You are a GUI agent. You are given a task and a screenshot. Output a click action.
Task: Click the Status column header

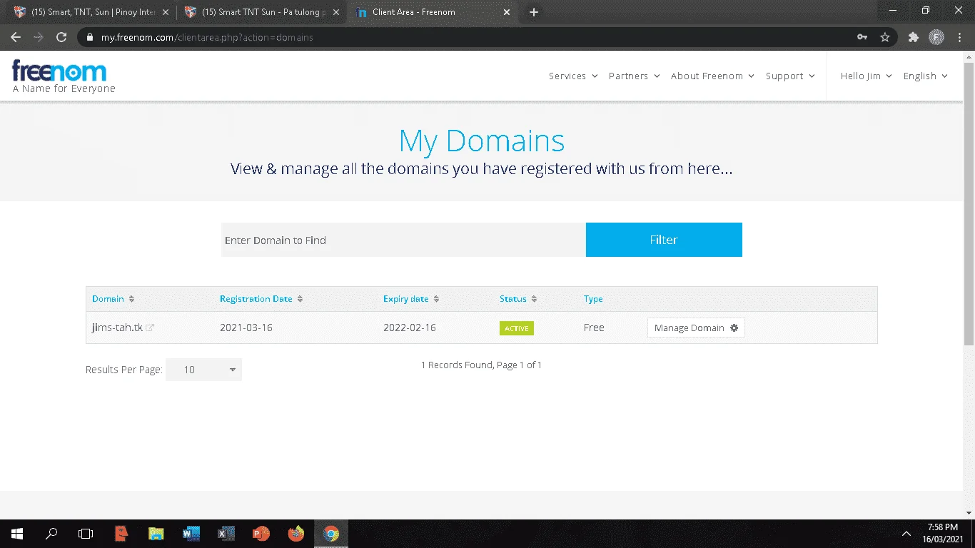click(x=513, y=299)
